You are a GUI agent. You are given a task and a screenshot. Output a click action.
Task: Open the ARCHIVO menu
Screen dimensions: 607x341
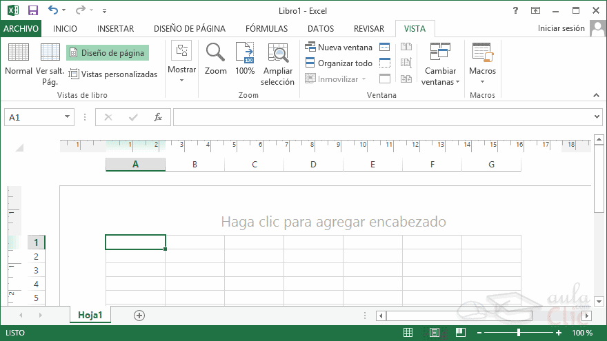[21, 29]
